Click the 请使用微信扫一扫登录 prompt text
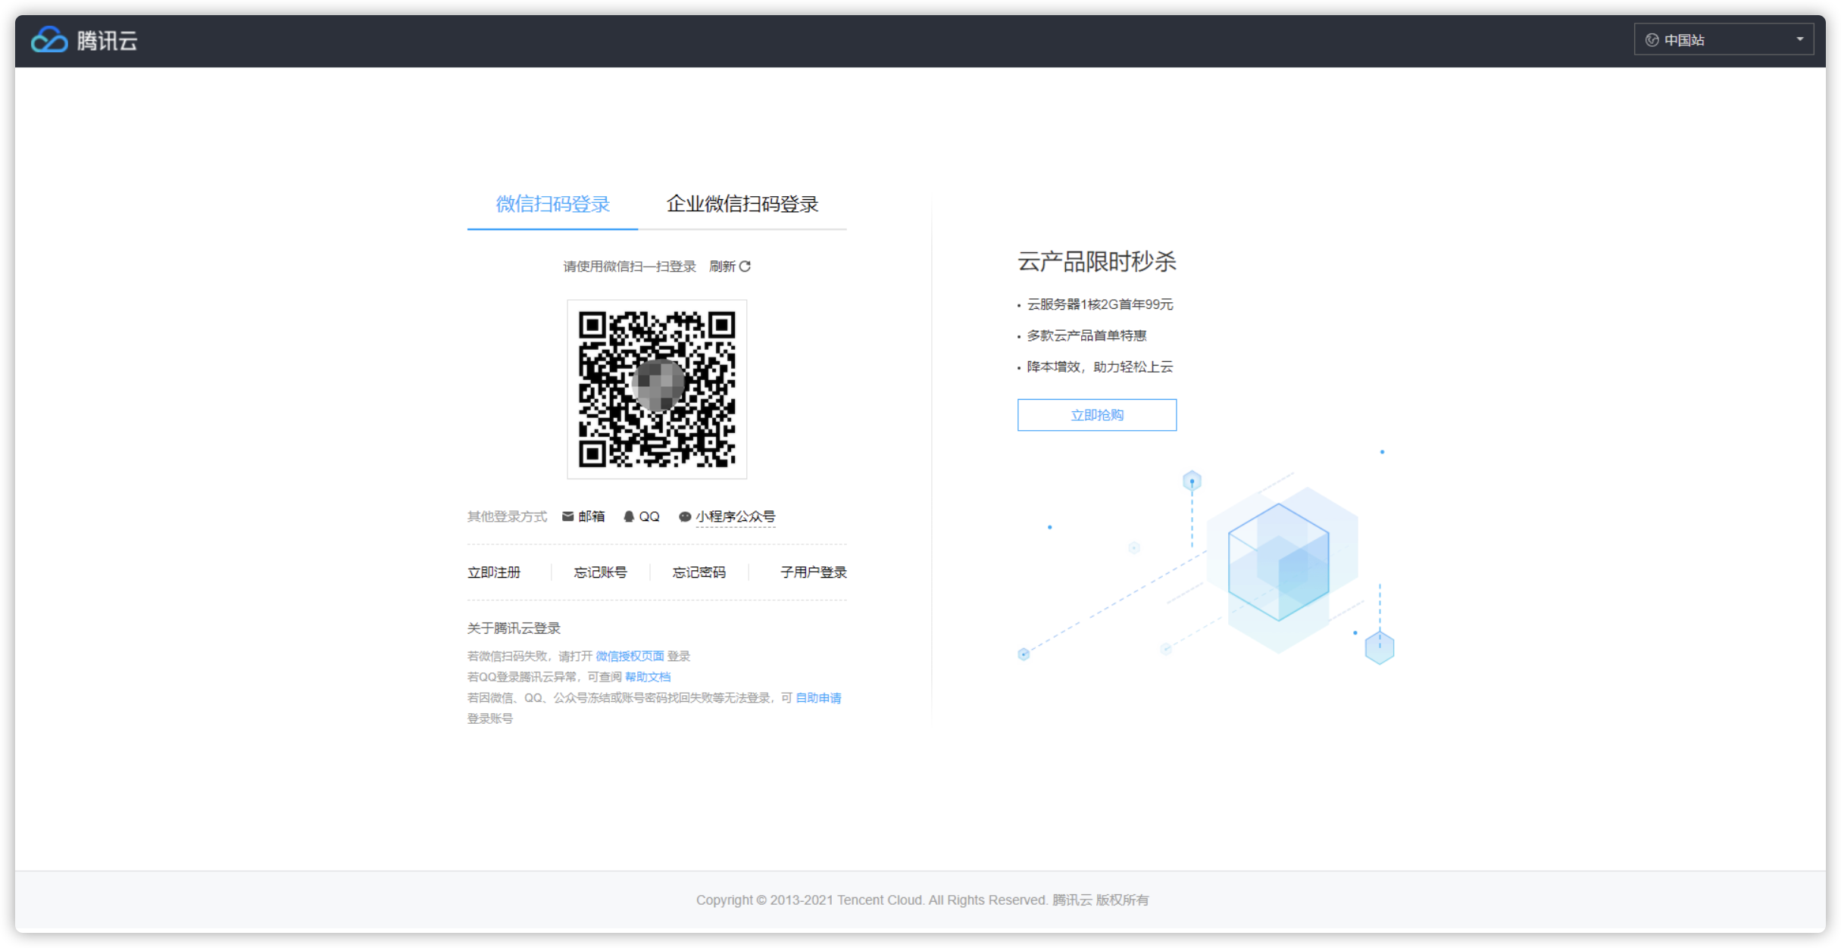Image resolution: width=1841 pixels, height=948 pixels. (630, 267)
